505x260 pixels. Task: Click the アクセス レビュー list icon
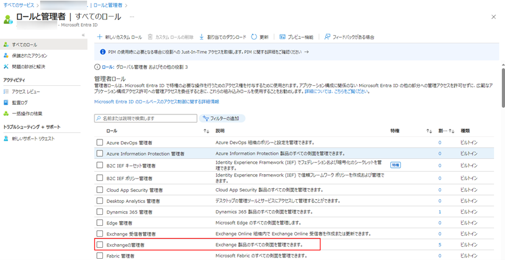click(6, 92)
